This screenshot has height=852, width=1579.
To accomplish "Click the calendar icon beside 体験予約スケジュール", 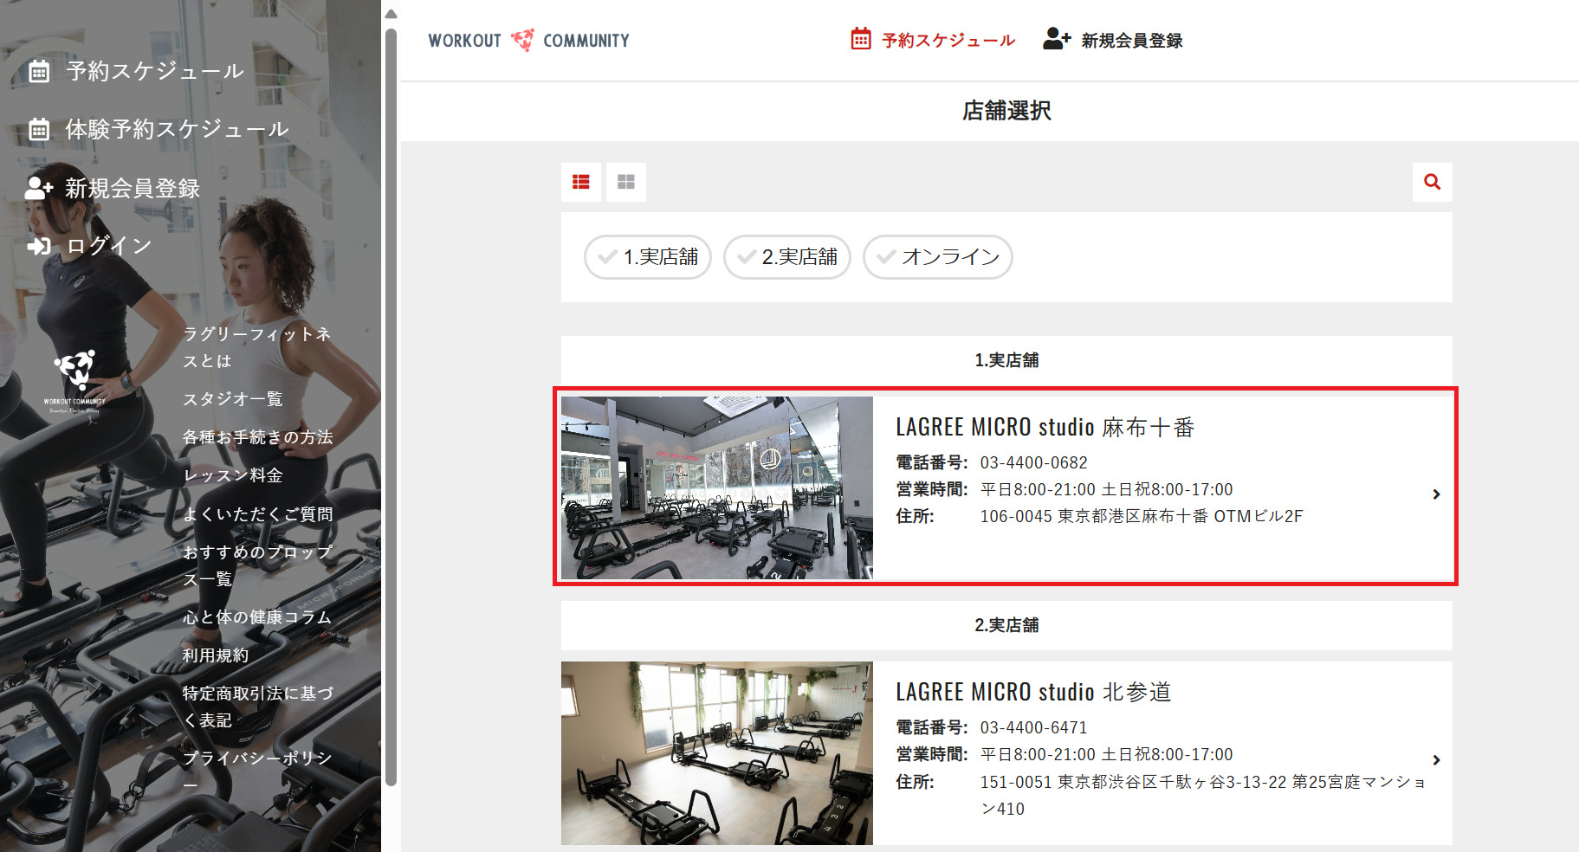I will click(x=39, y=130).
